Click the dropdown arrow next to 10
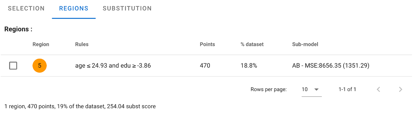415x122 pixels. pos(317,90)
